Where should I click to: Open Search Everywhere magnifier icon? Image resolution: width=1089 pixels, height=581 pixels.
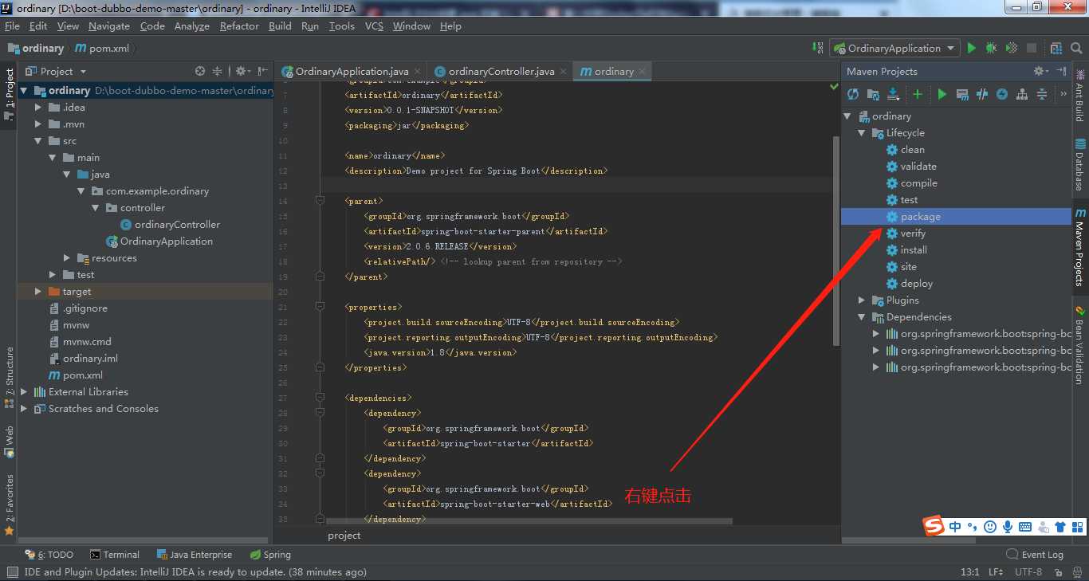[x=1077, y=48]
